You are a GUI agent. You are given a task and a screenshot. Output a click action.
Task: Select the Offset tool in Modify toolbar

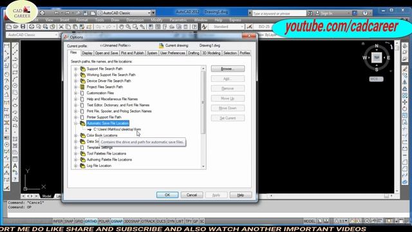click(405, 89)
